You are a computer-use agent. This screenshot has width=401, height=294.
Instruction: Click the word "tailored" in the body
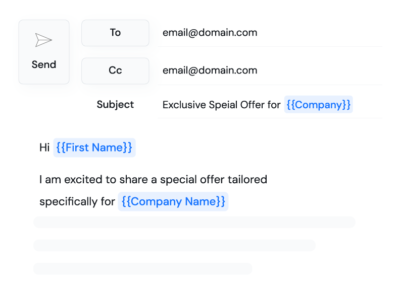[247, 179]
